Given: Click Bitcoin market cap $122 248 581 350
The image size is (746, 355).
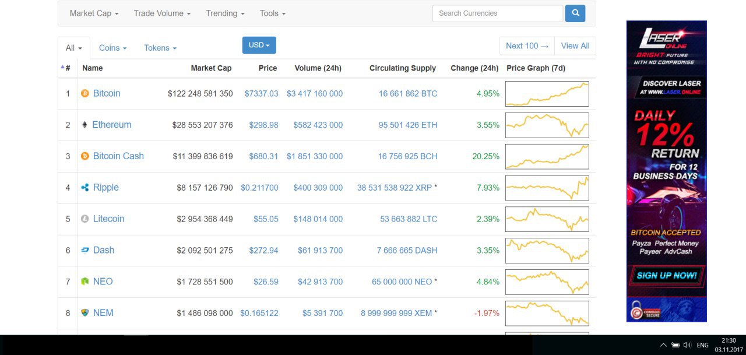Looking at the screenshot, I should click(x=200, y=94).
